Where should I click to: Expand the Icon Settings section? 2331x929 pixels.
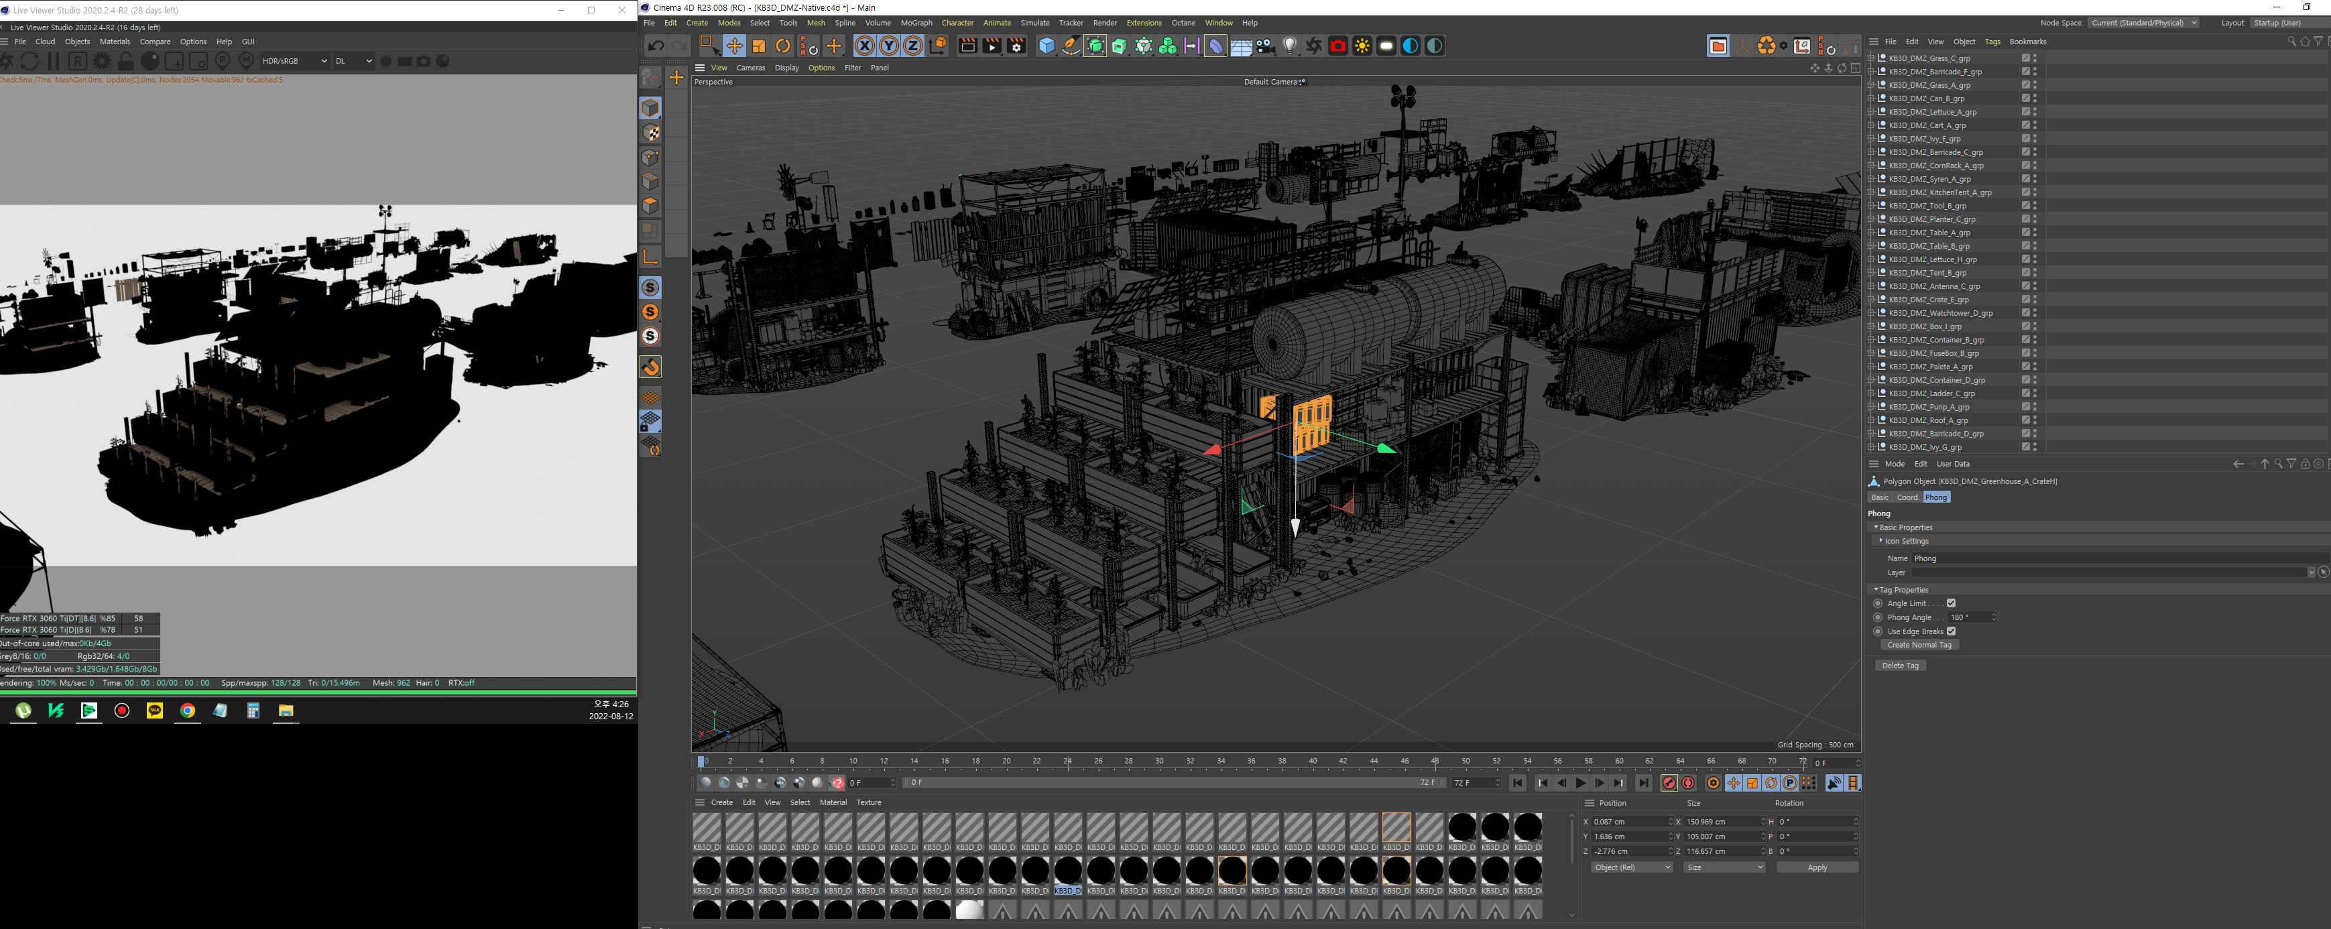(1880, 541)
